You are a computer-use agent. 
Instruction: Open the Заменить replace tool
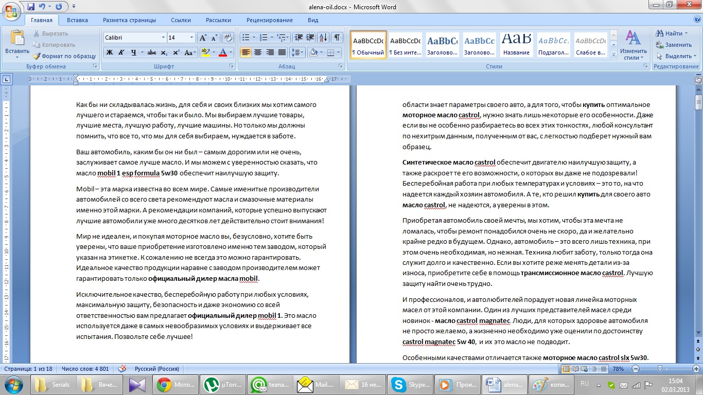[x=674, y=45]
